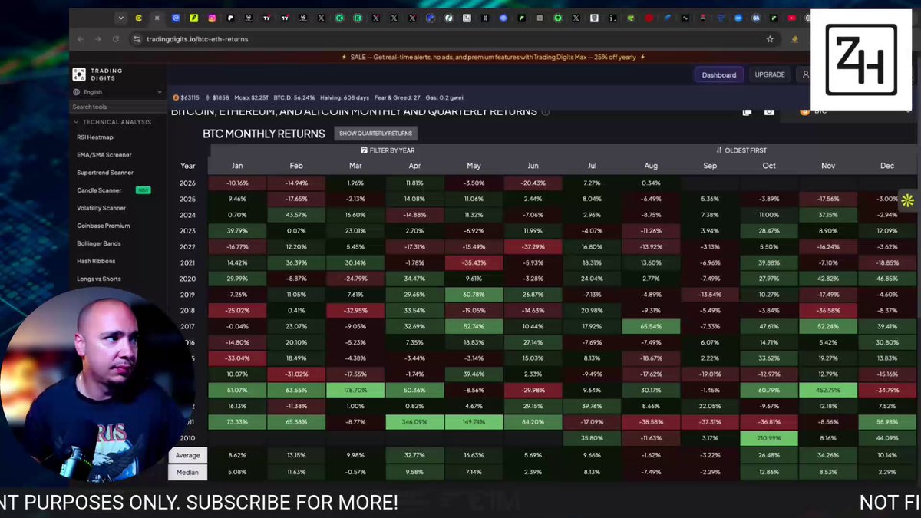Click the 210.99% cell in Oct column
Image resolution: width=921 pixels, height=518 pixels.
click(769, 438)
